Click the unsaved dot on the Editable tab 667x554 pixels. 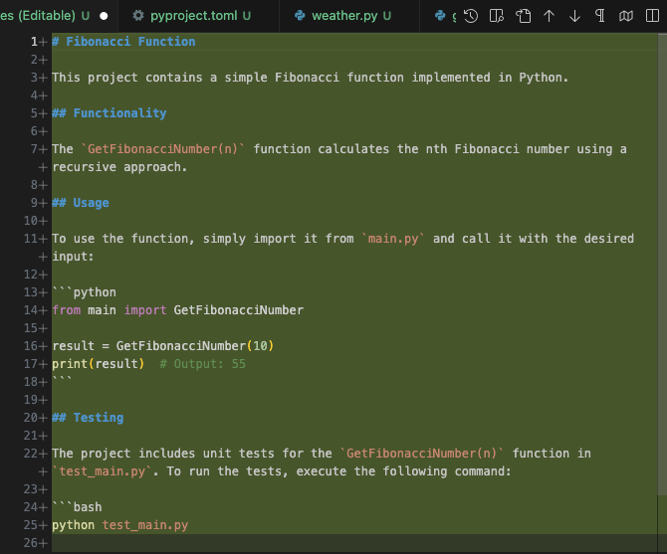pyautogui.click(x=104, y=16)
